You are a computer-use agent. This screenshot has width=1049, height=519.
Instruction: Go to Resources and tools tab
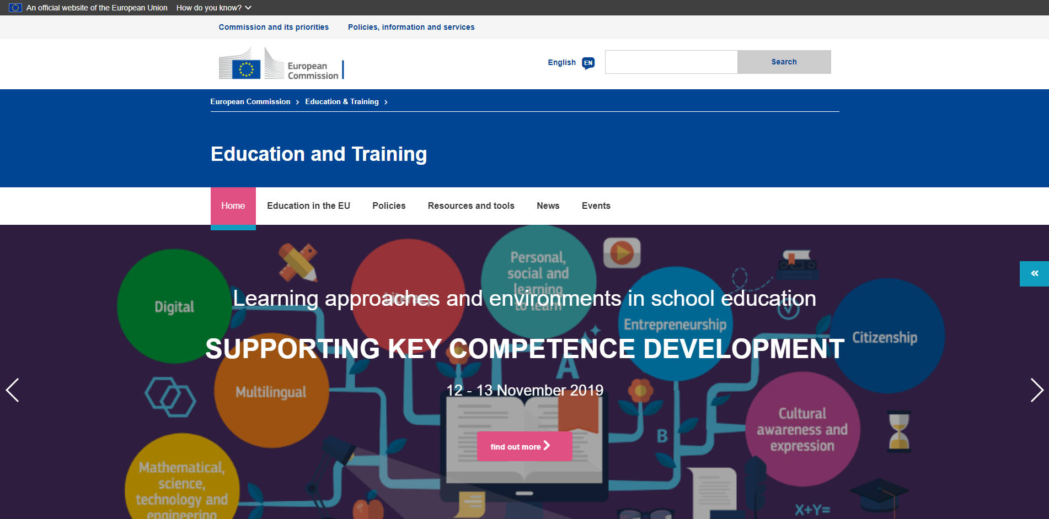pos(470,206)
